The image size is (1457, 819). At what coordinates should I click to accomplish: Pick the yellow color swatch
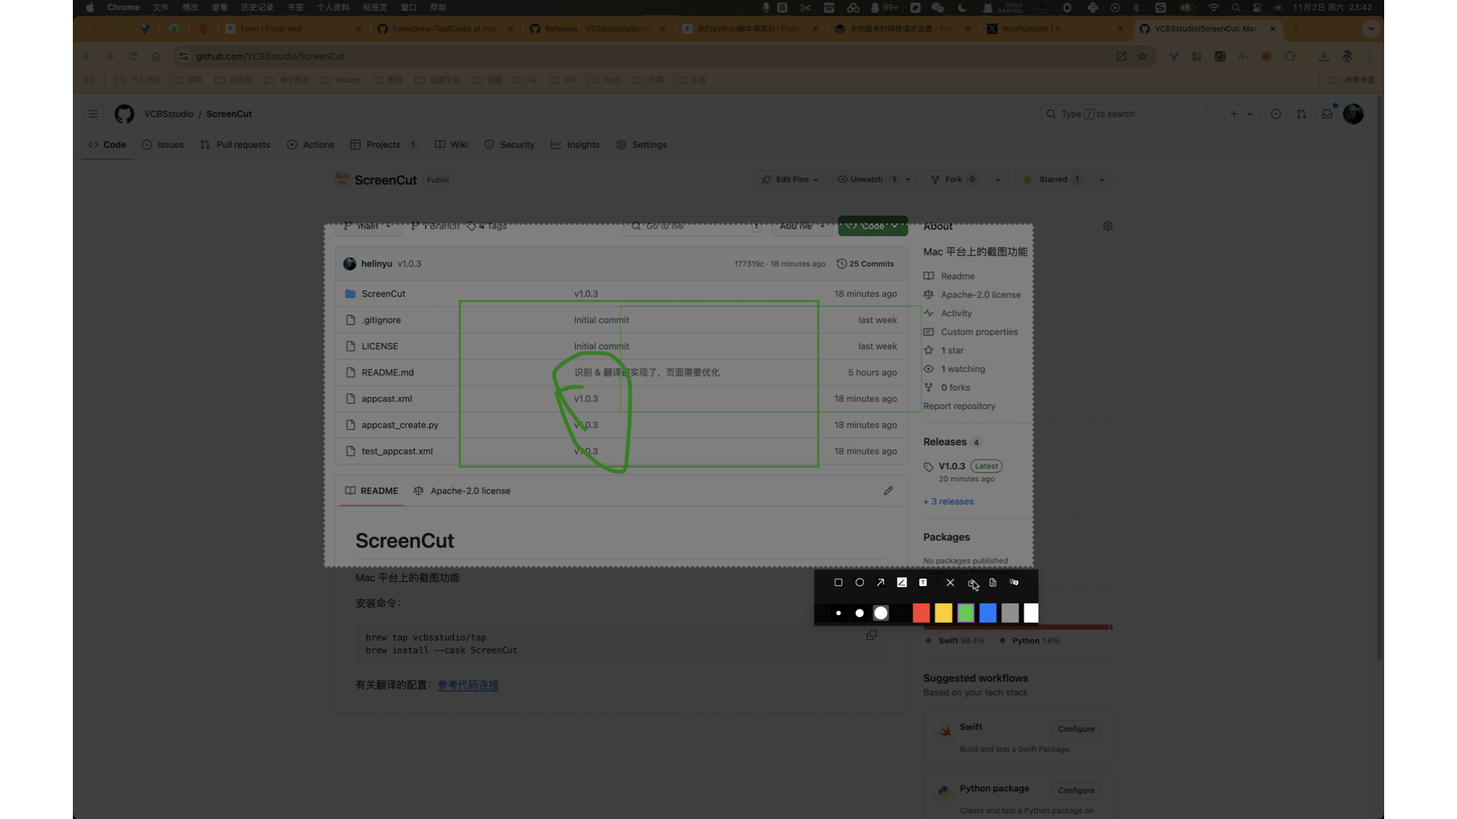coord(943,613)
